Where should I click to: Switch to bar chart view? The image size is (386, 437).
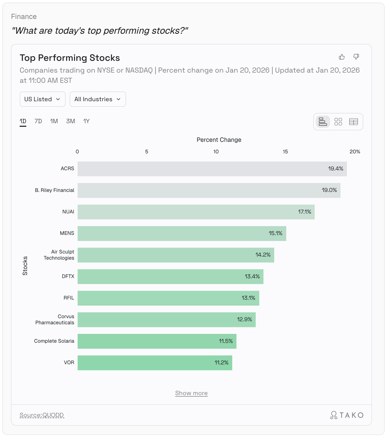pos(323,122)
